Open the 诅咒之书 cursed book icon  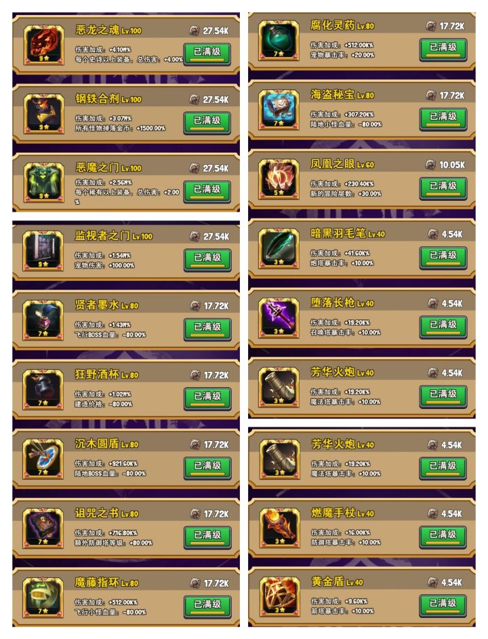43,528
